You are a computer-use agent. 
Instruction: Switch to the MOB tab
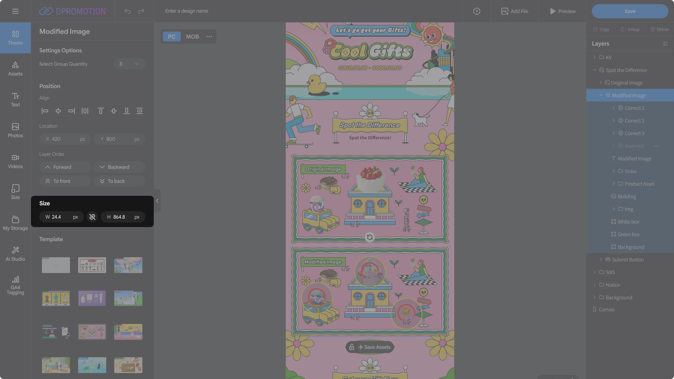(192, 36)
